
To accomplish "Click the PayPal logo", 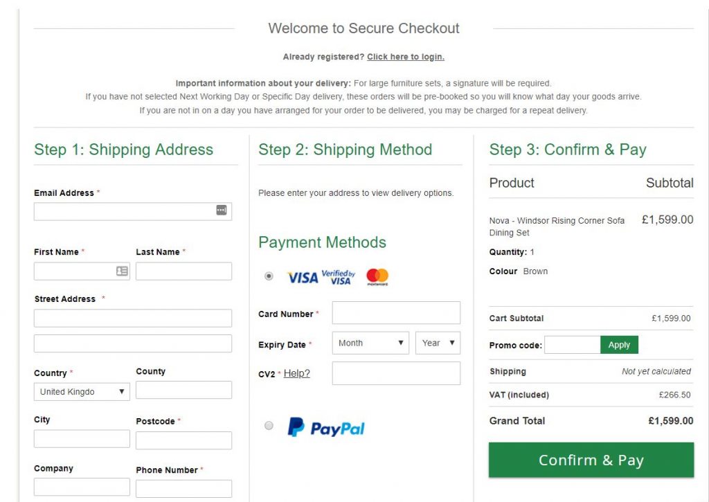I will (x=326, y=427).
